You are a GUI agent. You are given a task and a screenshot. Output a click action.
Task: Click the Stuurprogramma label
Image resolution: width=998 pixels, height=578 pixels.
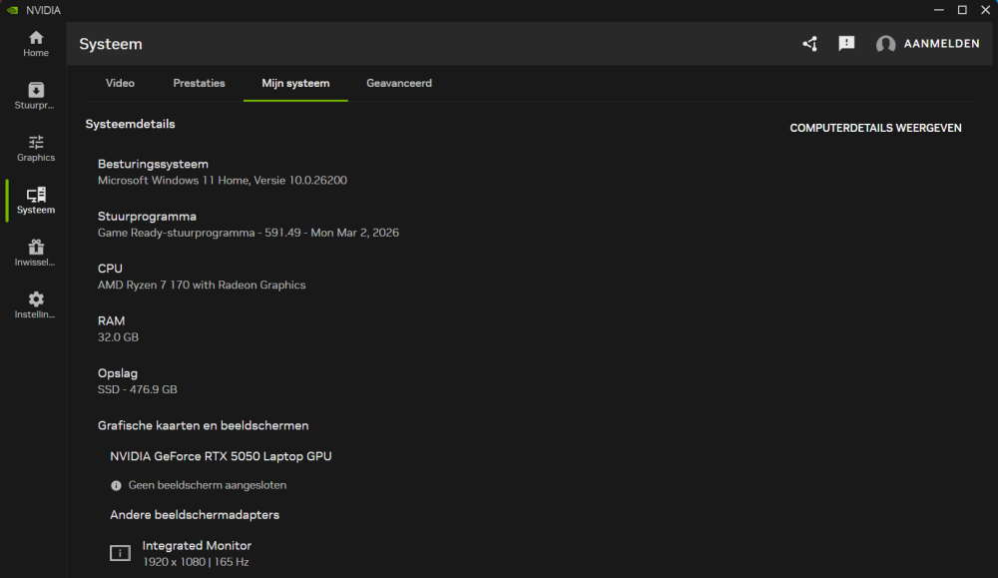coord(147,217)
